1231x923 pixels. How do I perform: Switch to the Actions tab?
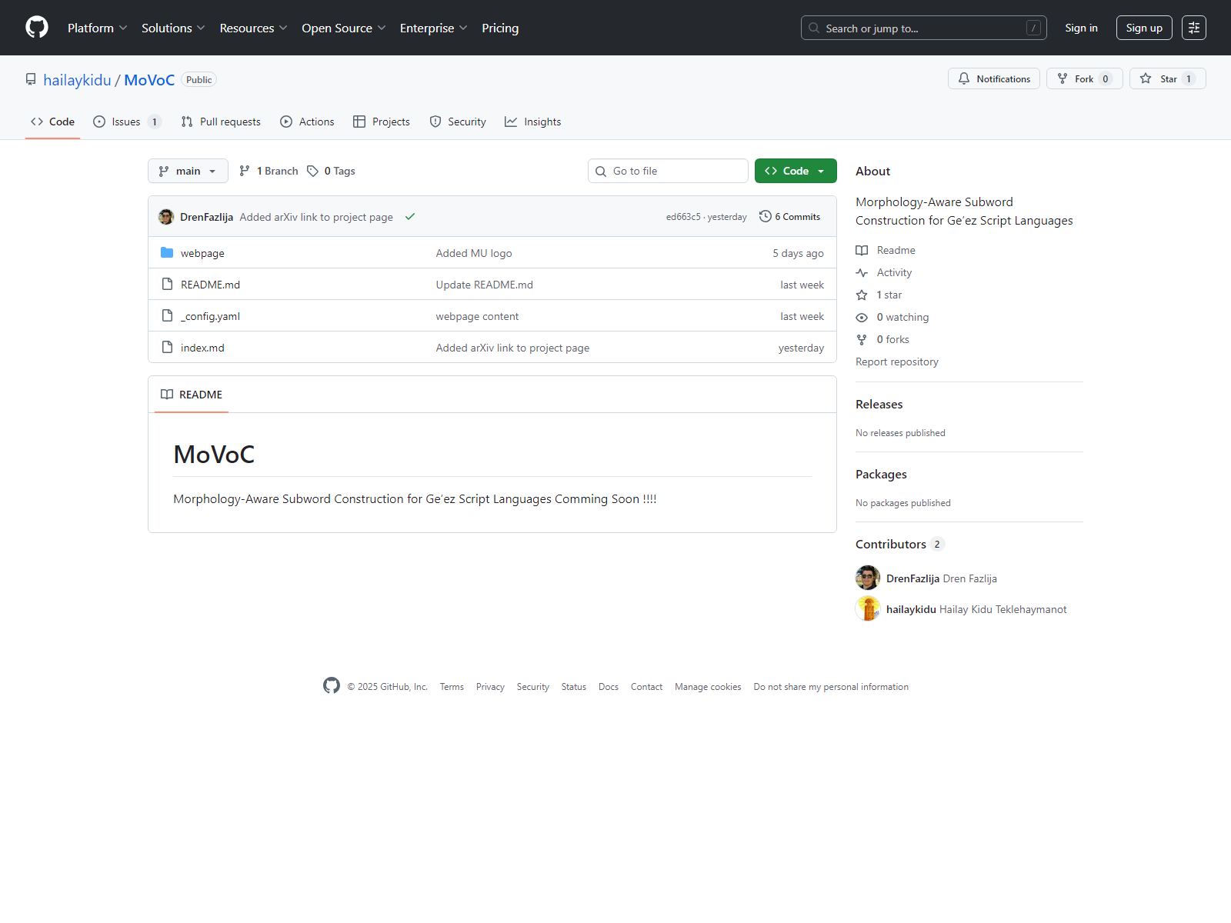[x=307, y=122]
